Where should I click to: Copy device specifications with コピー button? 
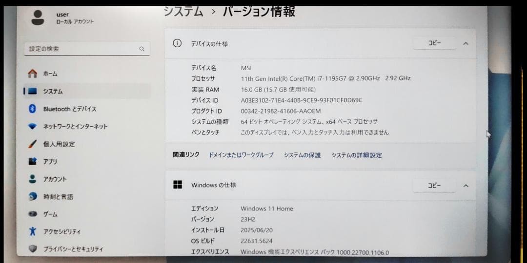click(434, 43)
